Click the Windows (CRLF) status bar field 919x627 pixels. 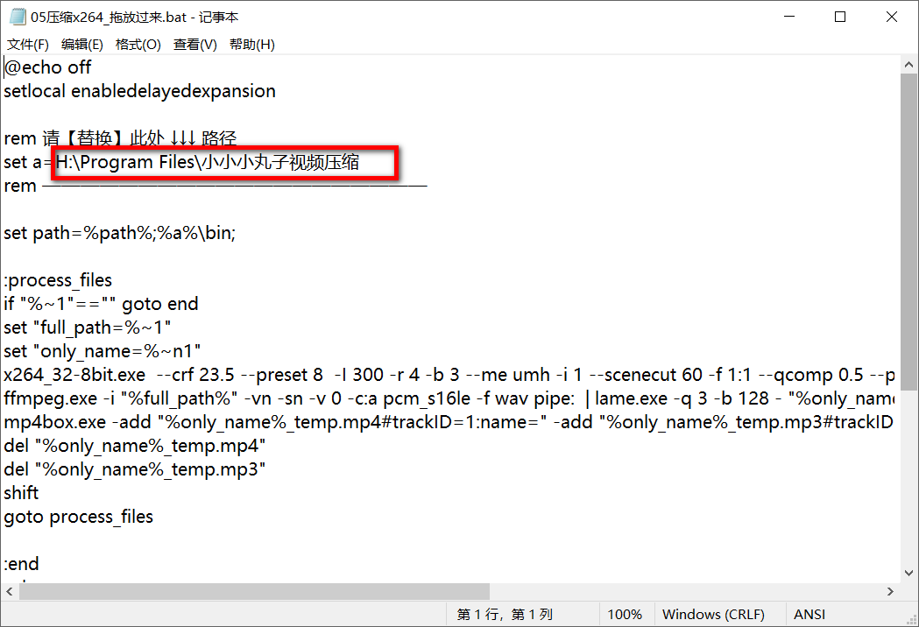click(713, 615)
